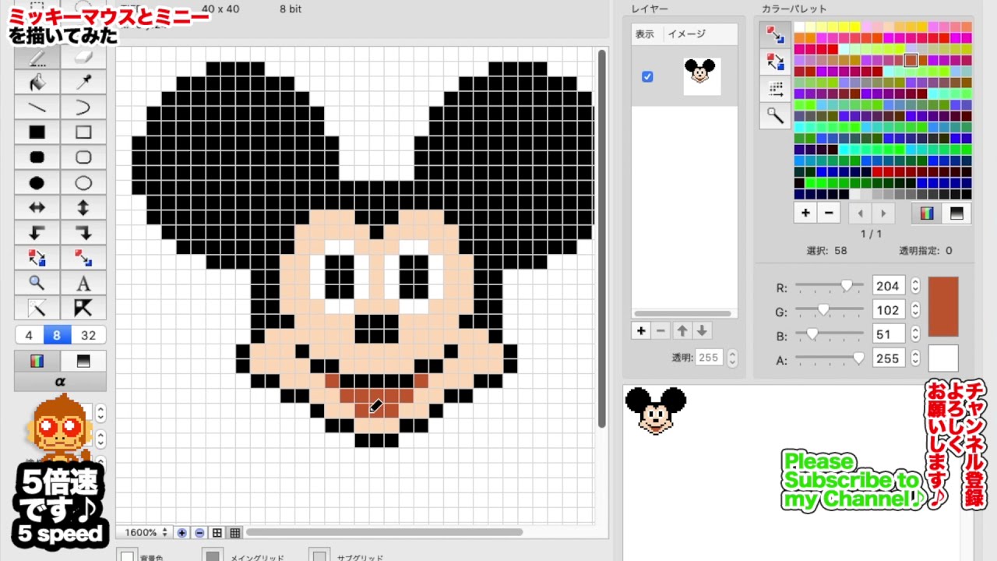Viewport: 997px width, 561px height.
Task: Select the color replace tool in toolbox
Action: [x=83, y=258]
